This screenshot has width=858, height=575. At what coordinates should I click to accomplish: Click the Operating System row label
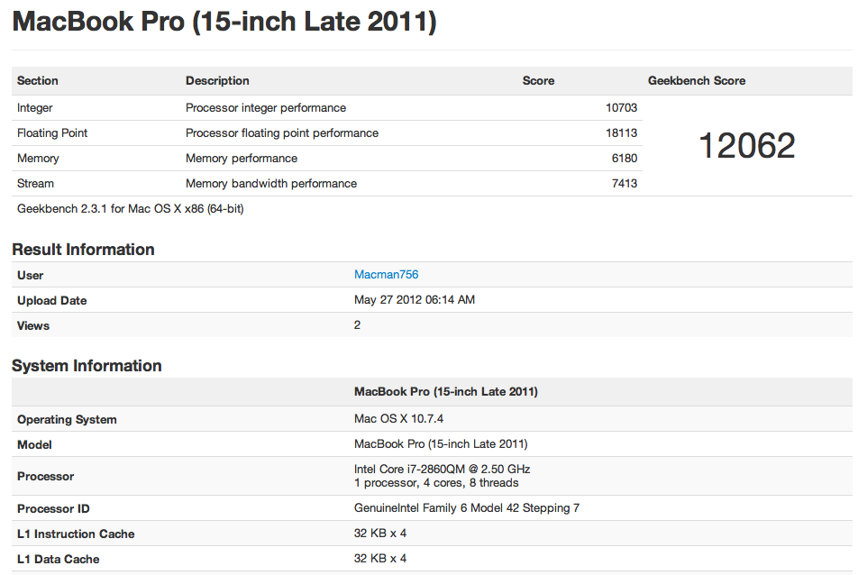coord(67,420)
